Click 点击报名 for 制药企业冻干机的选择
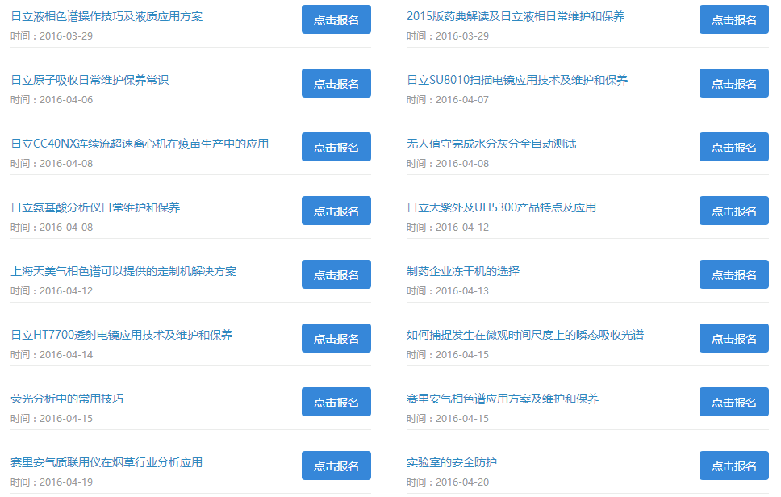Image resolution: width=781 pixels, height=497 pixels. (x=733, y=274)
